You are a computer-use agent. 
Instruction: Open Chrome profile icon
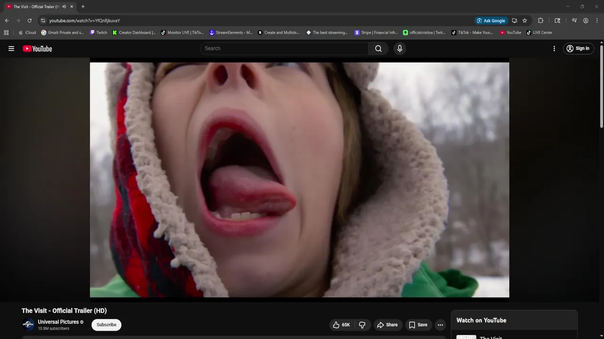click(x=586, y=21)
